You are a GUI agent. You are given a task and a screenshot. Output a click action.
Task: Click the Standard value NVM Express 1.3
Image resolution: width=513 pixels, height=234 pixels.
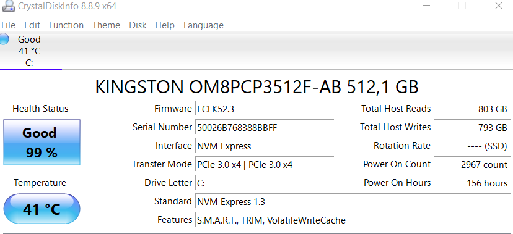pyautogui.click(x=353, y=202)
